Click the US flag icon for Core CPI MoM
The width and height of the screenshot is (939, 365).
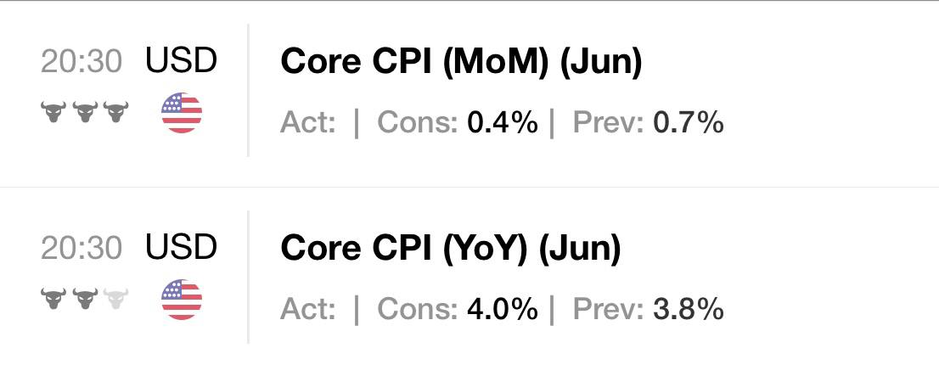[x=182, y=113]
